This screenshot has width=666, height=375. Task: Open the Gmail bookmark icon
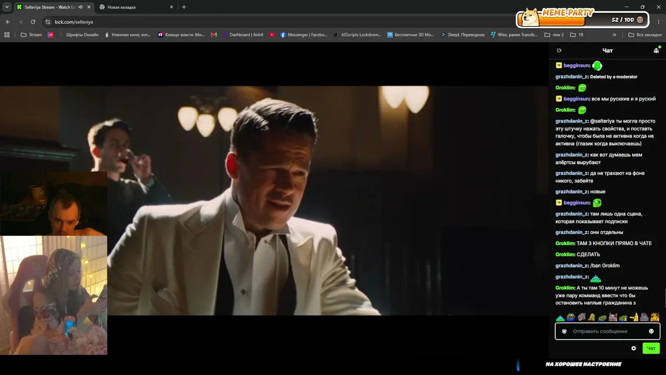click(x=214, y=35)
